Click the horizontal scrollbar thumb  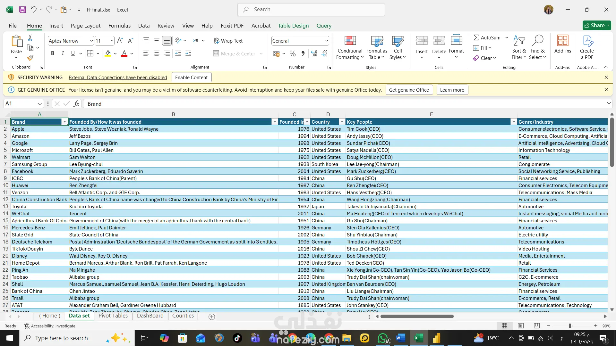pos(417,317)
